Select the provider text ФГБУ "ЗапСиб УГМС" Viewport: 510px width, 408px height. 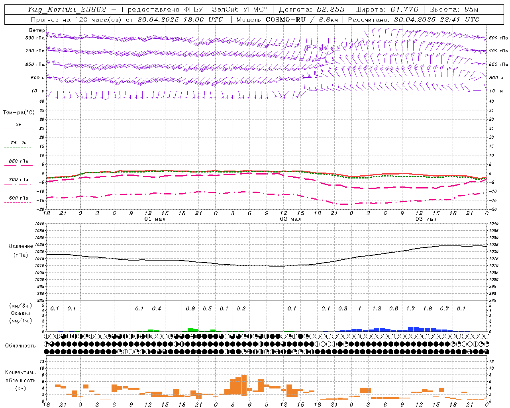226,10
